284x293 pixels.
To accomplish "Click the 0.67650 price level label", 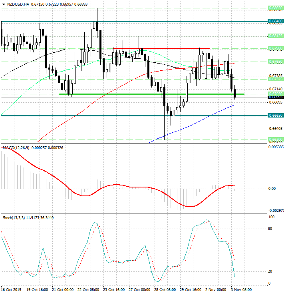I will (276, 61).
